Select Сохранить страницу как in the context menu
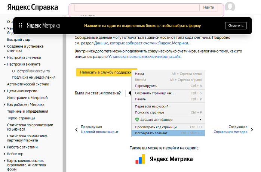 tap(154, 93)
